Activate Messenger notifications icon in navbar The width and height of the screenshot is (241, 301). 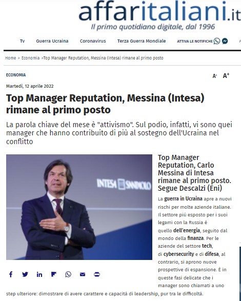pyautogui.click(x=225, y=41)
